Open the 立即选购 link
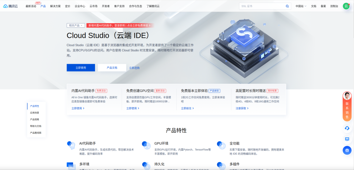This screenshot has height=170, width=354. (134, 68)
